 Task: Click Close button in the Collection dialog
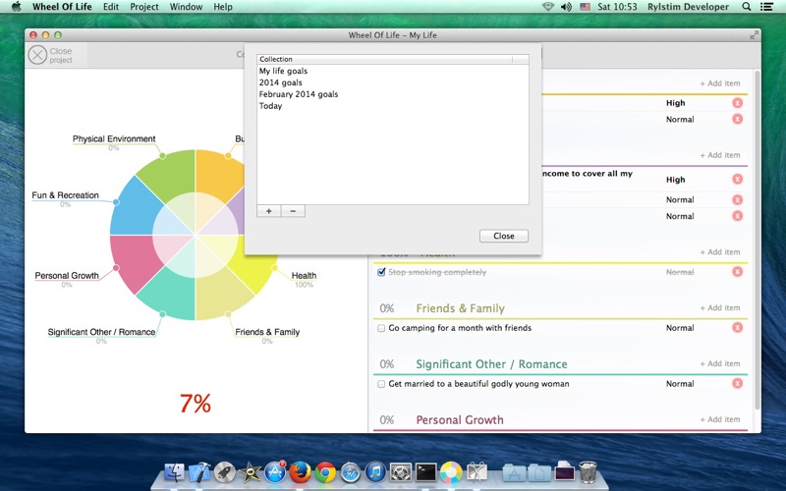[504, 236]
